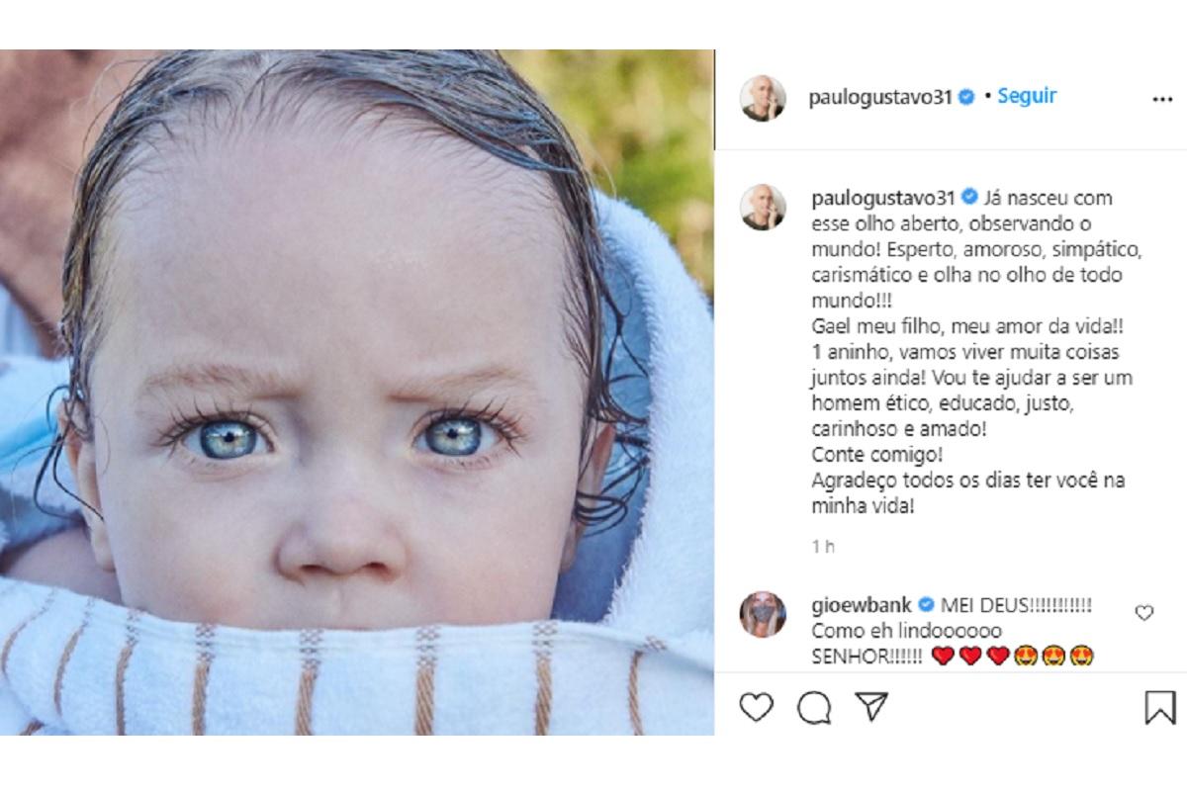This screenshot has height=791, width=1187.
Task: Click the paulogustavo31 username in caption
Action: [880, 198]
